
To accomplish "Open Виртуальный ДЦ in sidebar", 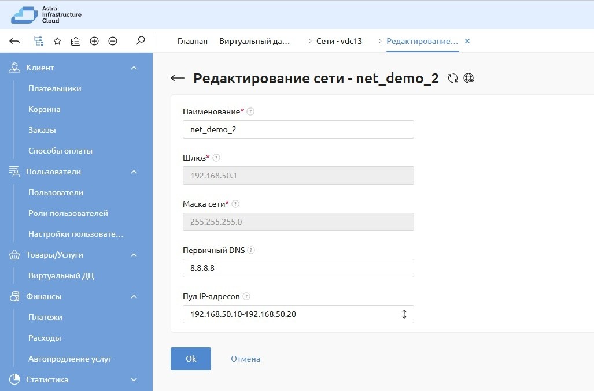I will (61, 275).
